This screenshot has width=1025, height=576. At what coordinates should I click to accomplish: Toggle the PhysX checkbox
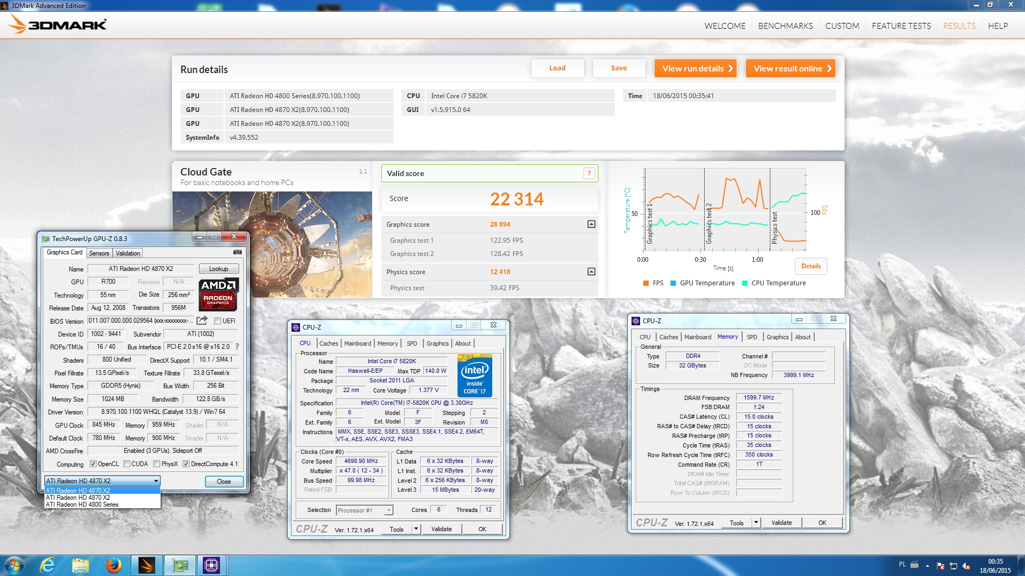pyautogui.click(x=157, y=464)
